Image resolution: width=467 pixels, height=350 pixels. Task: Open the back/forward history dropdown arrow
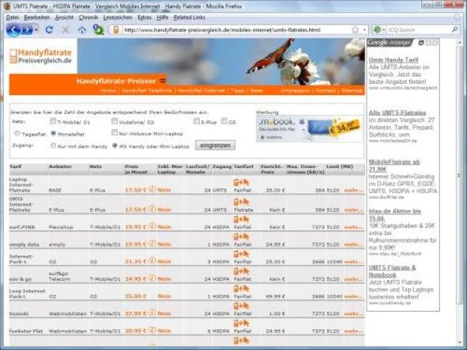point(38,30)
